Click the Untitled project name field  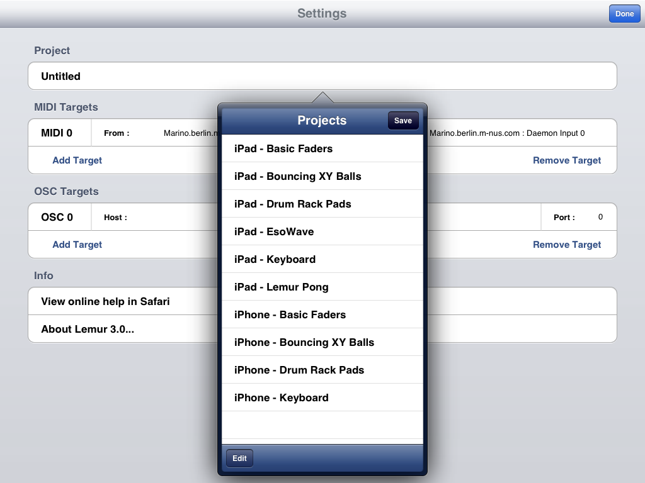tap(126, 76)
